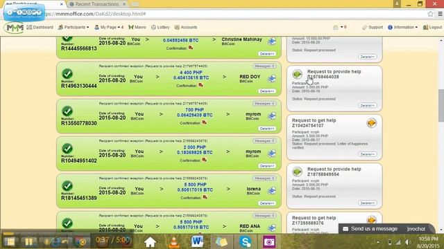The width and height of the screenshot is (444, 249).
Task: Close the Recent Transactions browser tab
Action: pyautogui.click(x=124, y=4)
